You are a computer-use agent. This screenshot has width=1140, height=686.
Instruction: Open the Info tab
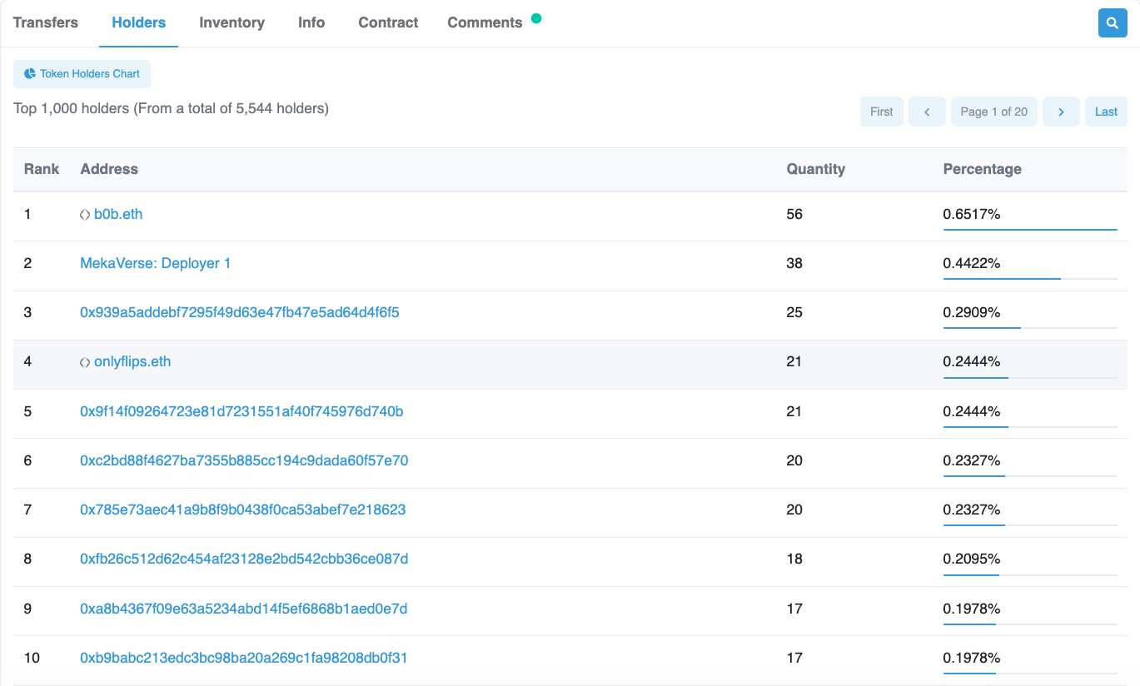(311, 22)
